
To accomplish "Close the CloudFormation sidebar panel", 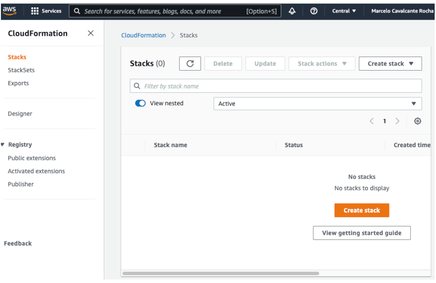I will pyautogui.click(x=91, y=33).
